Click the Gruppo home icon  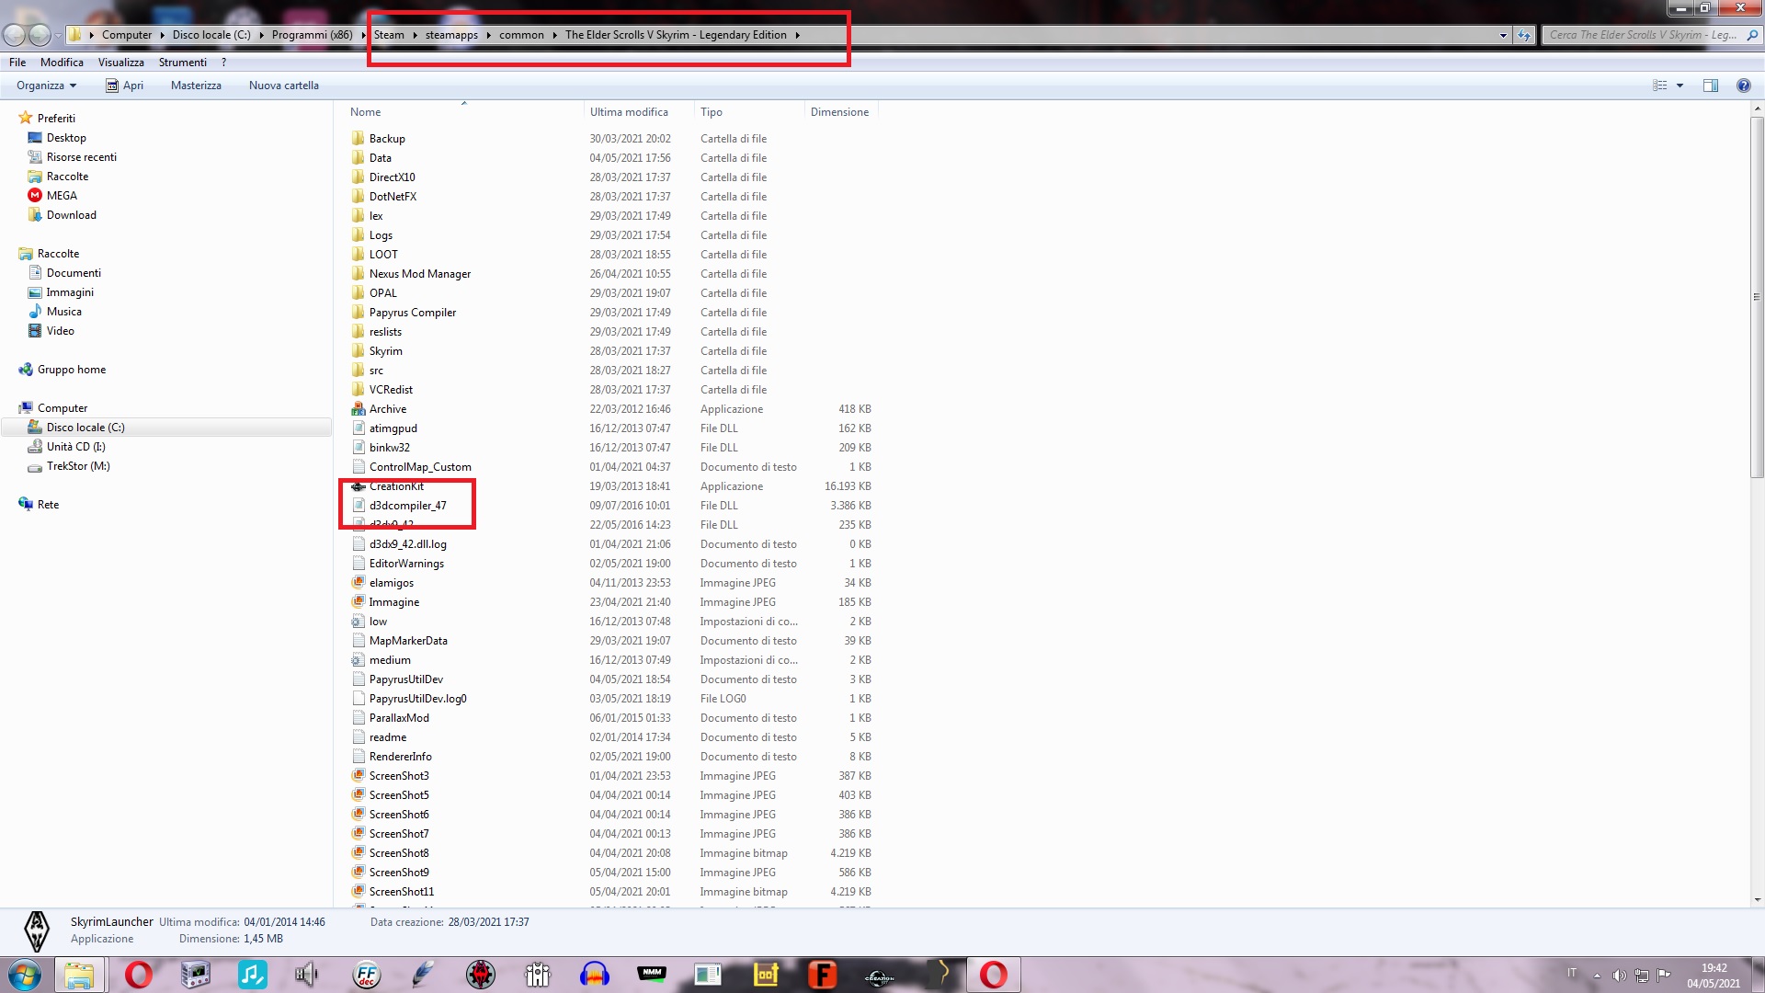coord(26,369)
